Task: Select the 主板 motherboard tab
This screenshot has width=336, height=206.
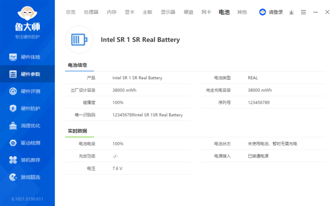Action: click(147, 12)
